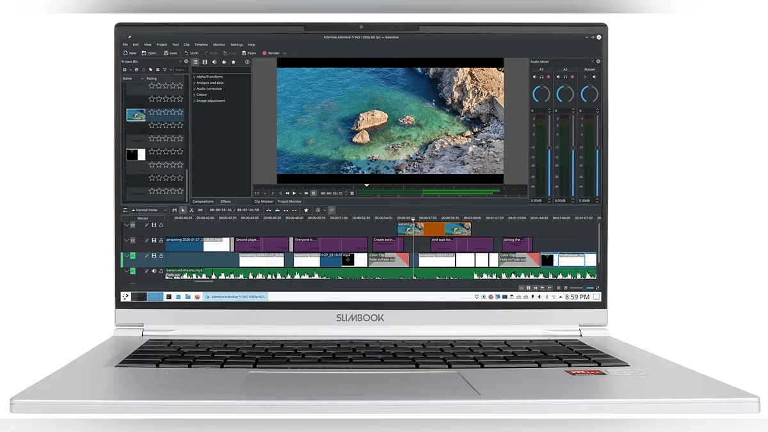This screenshot has height=432, width=768.
Task: Toggle record on A1 mixer channel
Action: click(548, 77)
